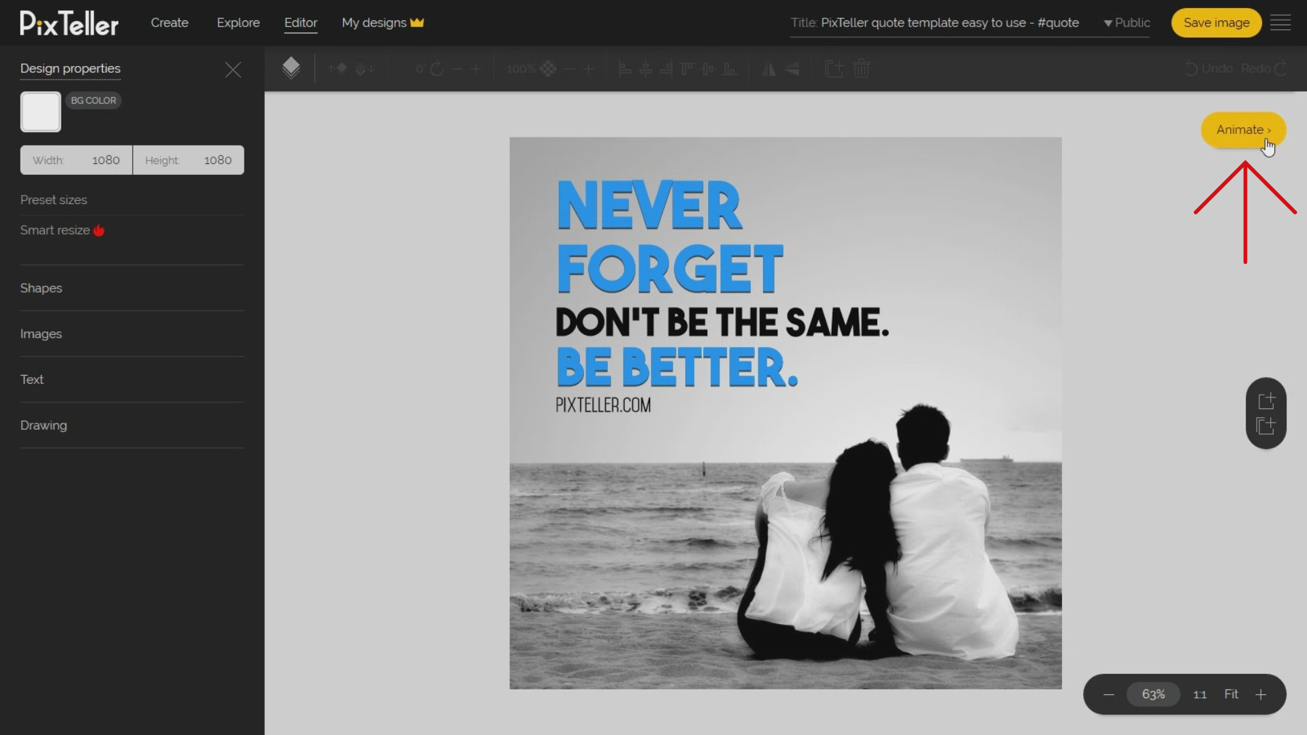This screenshot has height=735, width=1307.
Task: Click the BG COLOR label badge
Action: coord(94,100)
